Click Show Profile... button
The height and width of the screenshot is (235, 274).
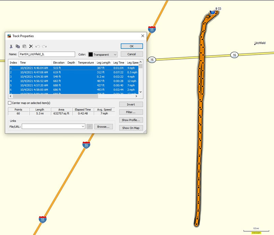pos(131,120)
